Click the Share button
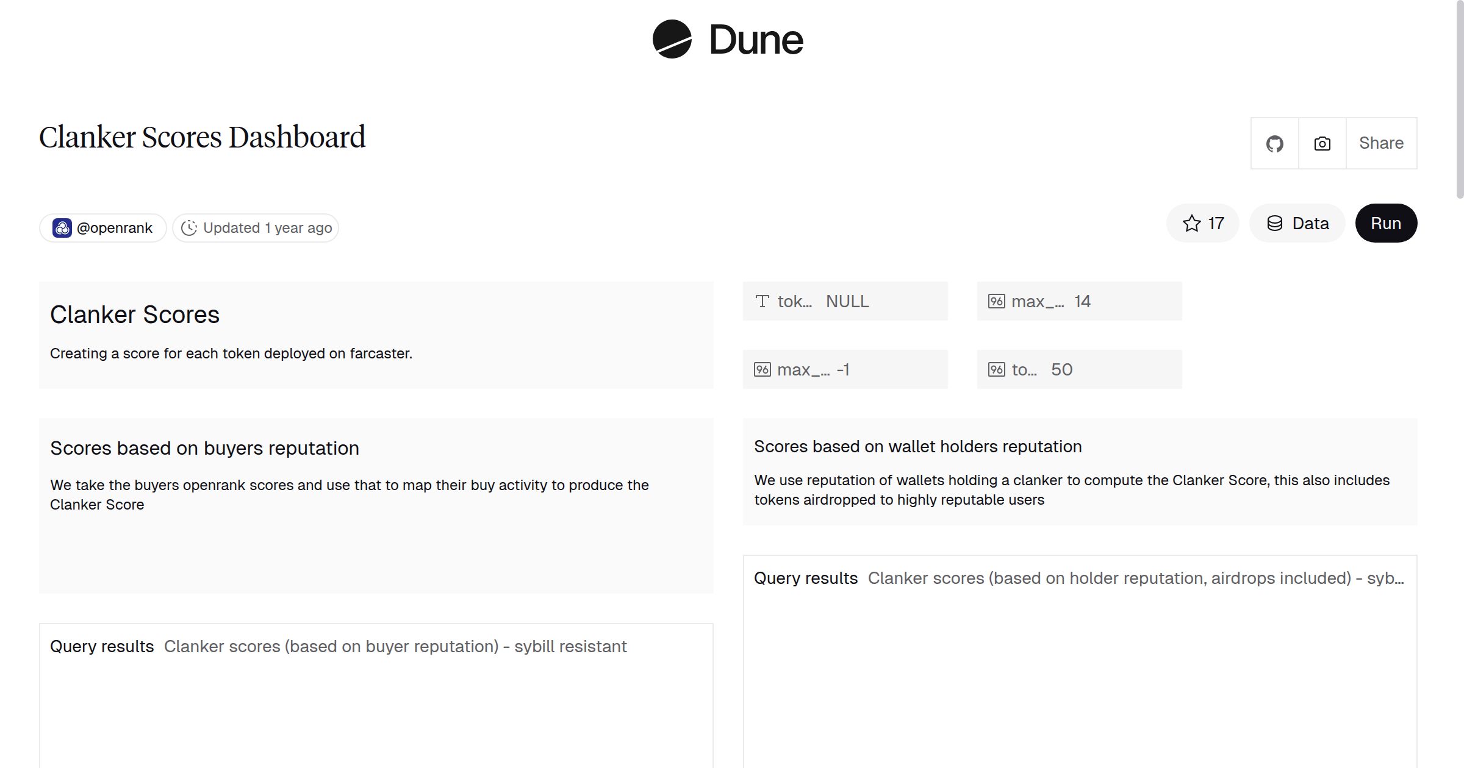This screenshot has height=768, width=1464. (1381, 143)
